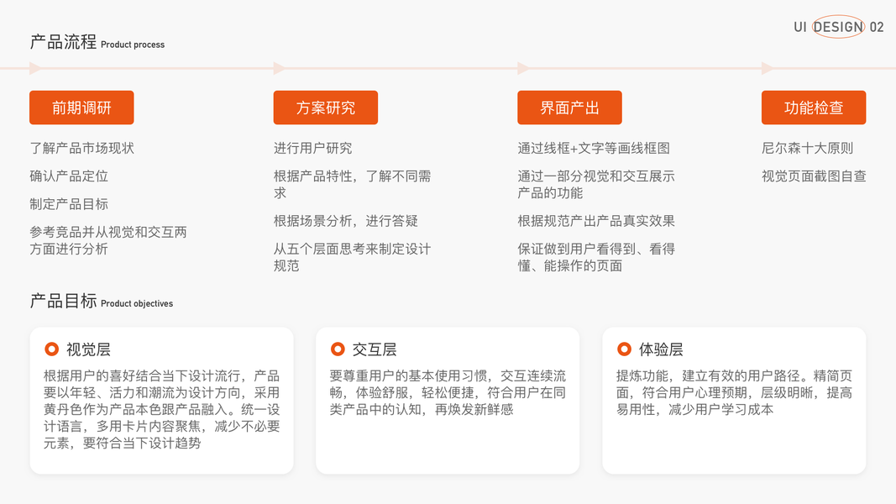Click the text 参考竞品并从视觉和交互两方面进行分析
Image resolution: width=896 pixels, height=504 pixels.
108,240
